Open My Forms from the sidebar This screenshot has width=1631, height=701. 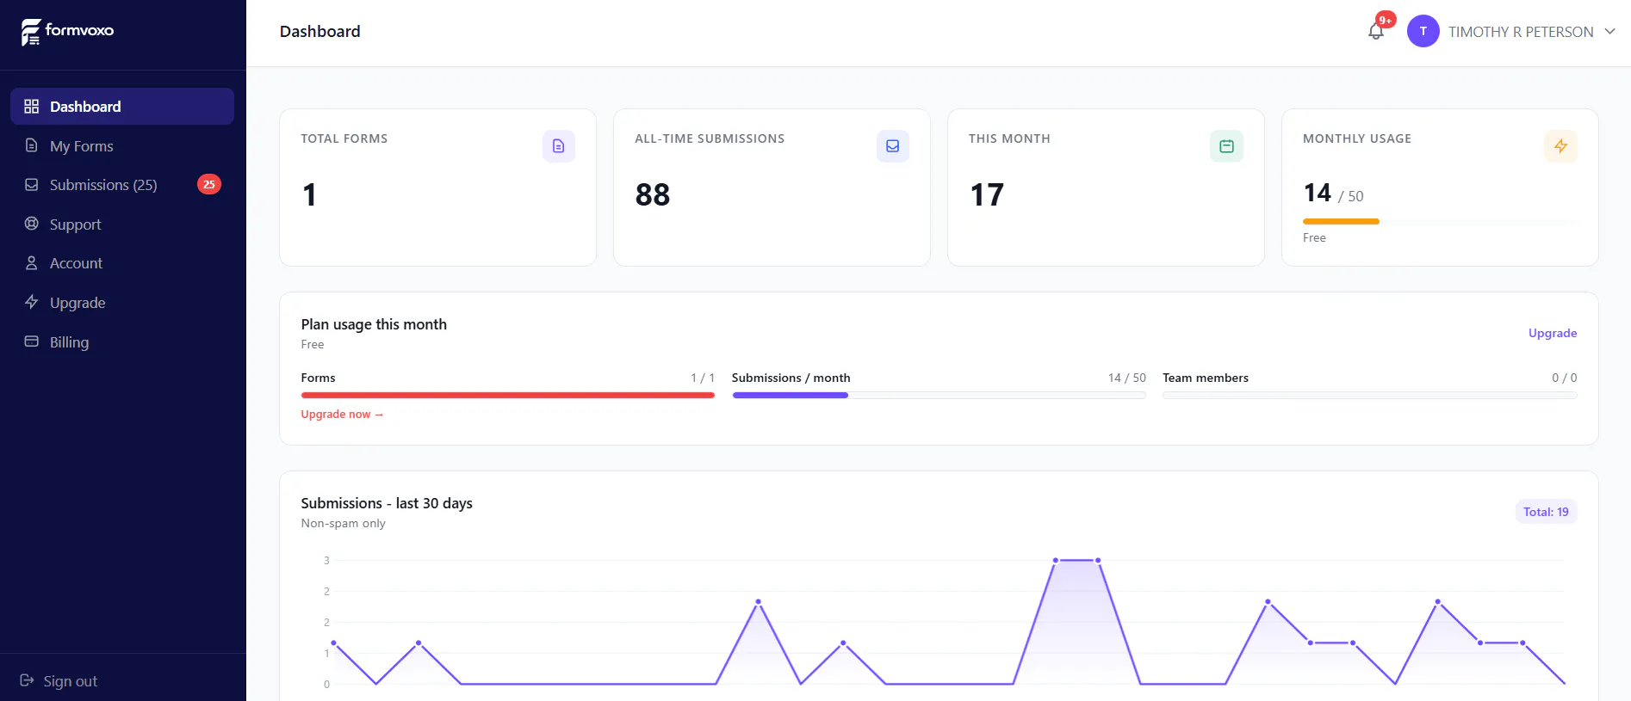[122, 146]
